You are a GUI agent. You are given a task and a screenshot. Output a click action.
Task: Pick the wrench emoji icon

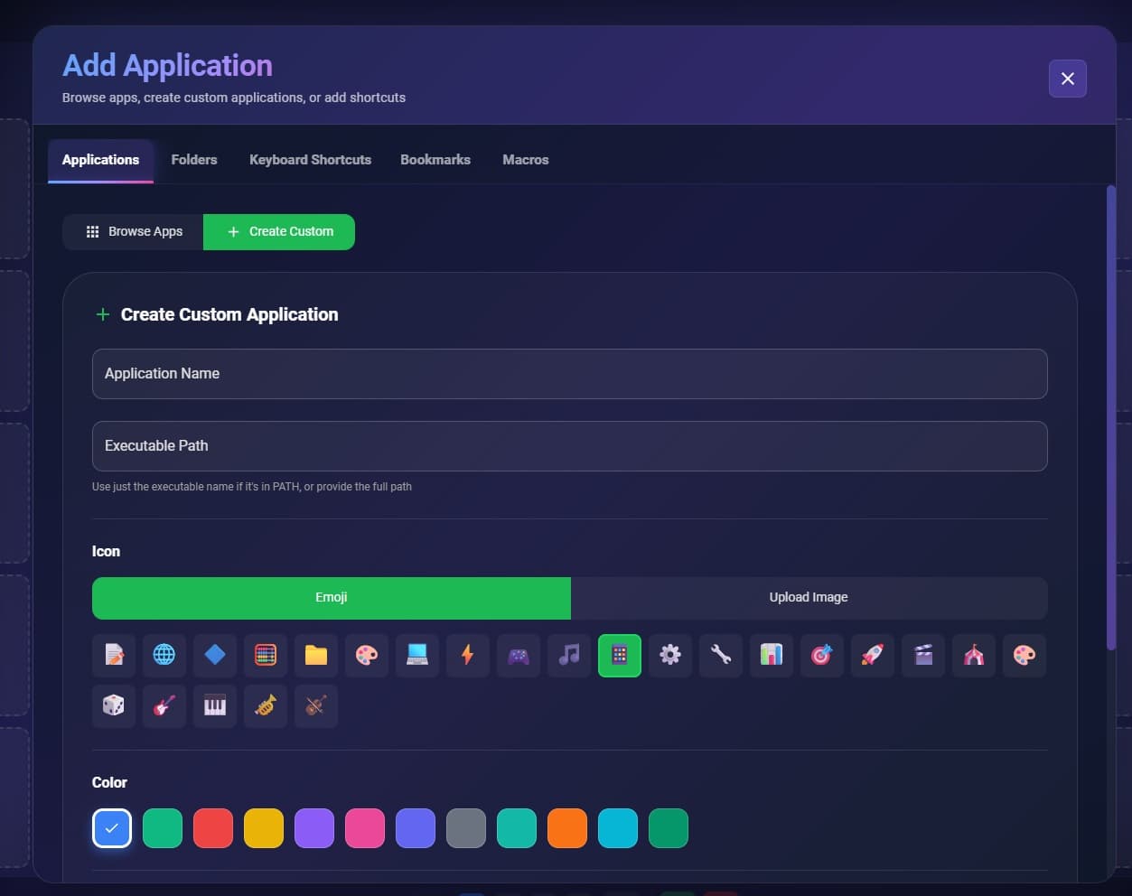coord(720,655)
